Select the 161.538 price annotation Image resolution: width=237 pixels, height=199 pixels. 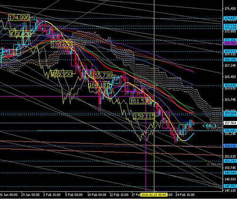140,101
